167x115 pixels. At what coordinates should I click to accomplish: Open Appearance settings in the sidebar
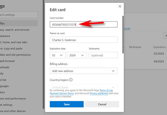click(5, 36)
